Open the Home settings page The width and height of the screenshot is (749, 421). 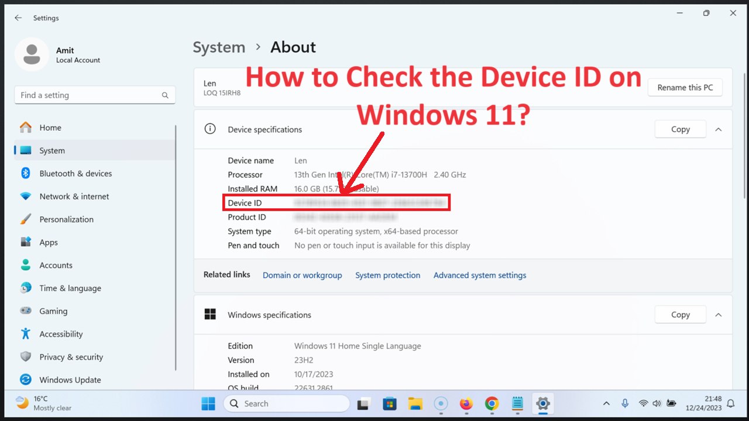94,127
